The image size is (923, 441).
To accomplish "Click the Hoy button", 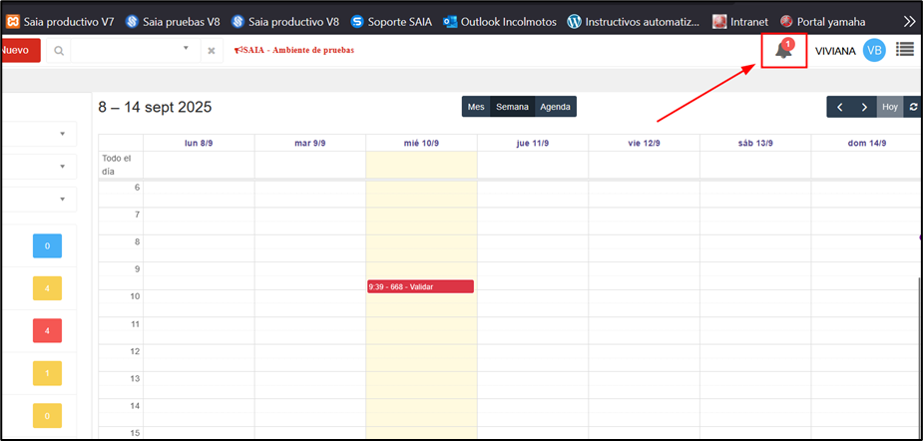I will point(890,107).
